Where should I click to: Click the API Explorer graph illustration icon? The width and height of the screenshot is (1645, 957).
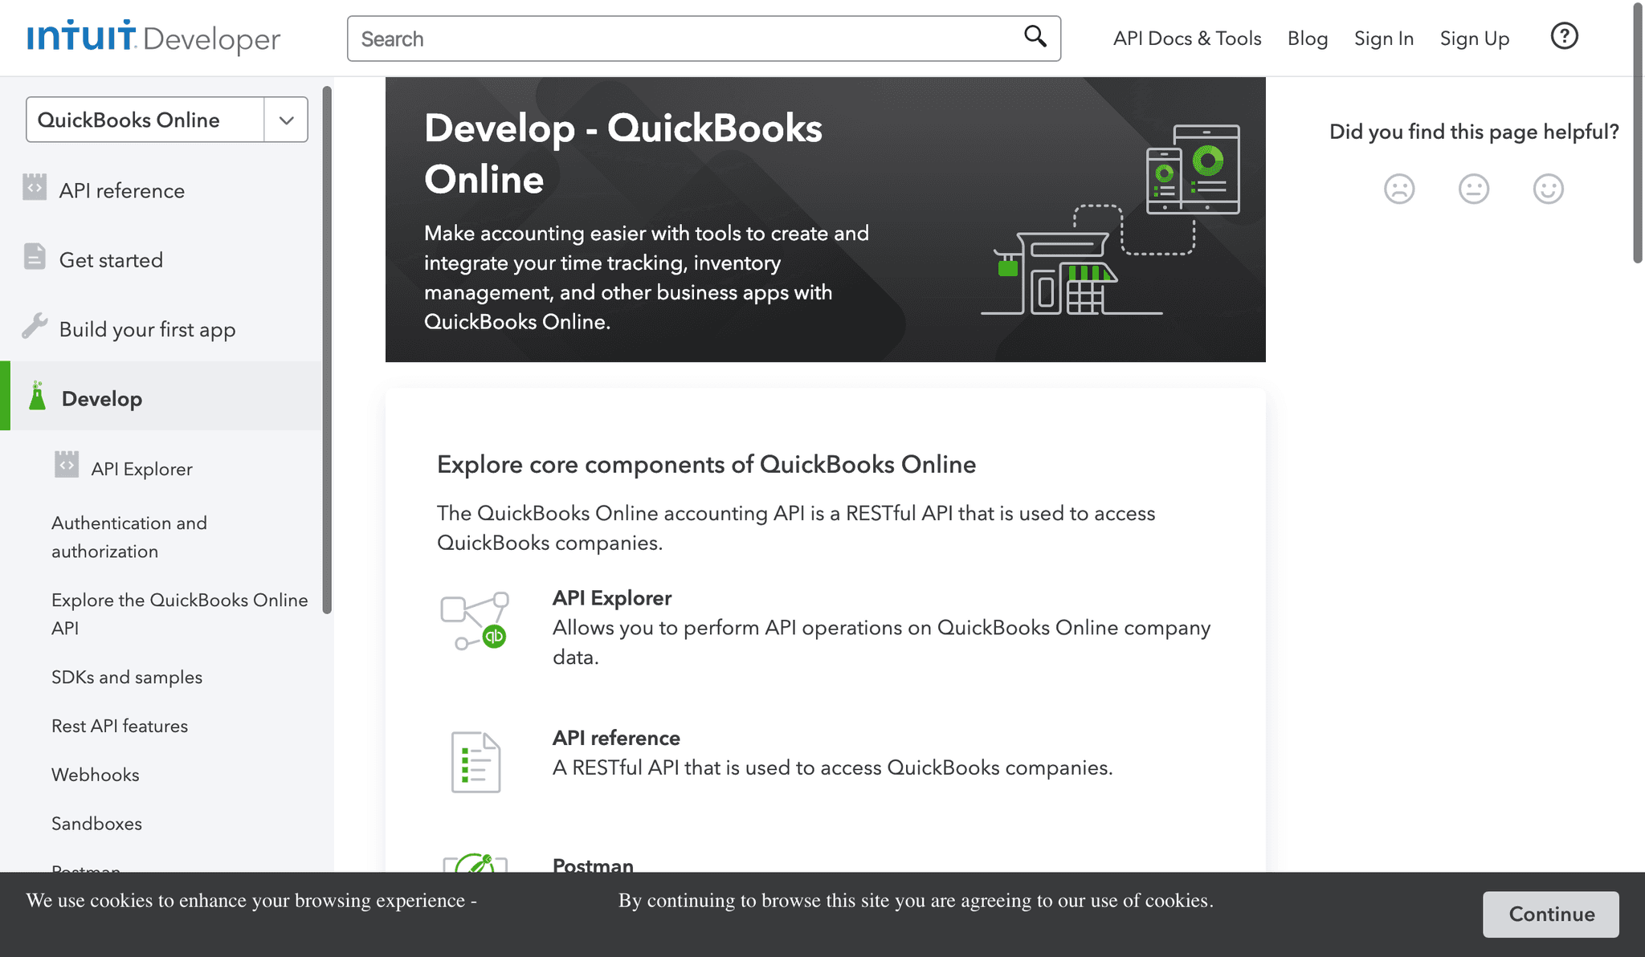[x=477, y=621]
